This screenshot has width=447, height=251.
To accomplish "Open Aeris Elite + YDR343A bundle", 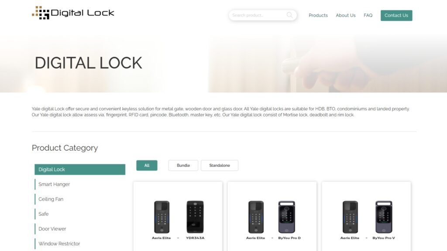I will tap(178, 216).
